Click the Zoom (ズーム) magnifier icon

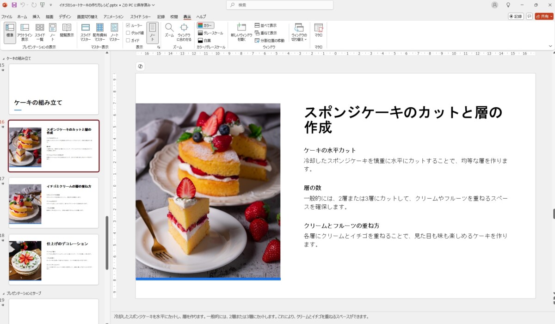(x=169, y=29)
